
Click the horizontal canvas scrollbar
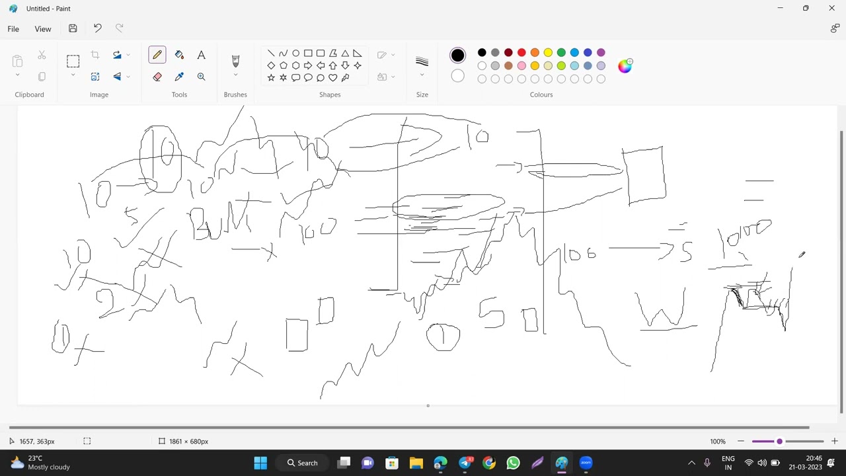[x=409, y=427]
